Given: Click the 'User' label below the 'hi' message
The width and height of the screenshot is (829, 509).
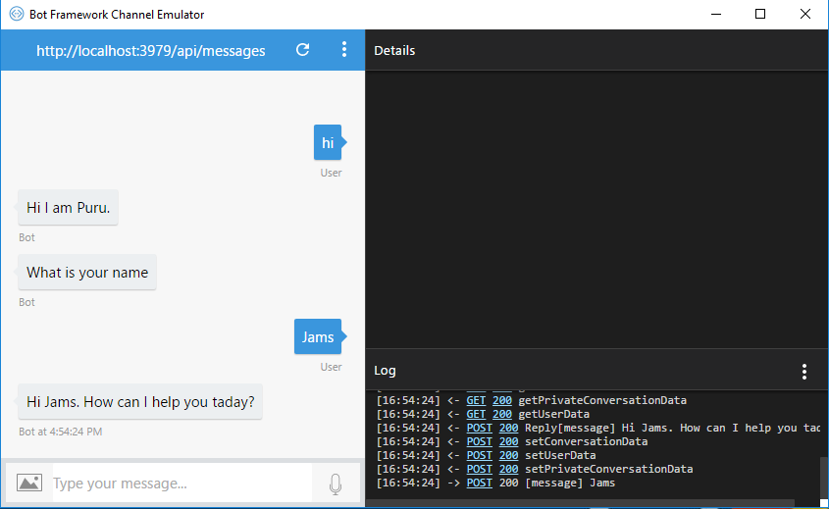Looking at the screenshot, I should coord(331,173).
